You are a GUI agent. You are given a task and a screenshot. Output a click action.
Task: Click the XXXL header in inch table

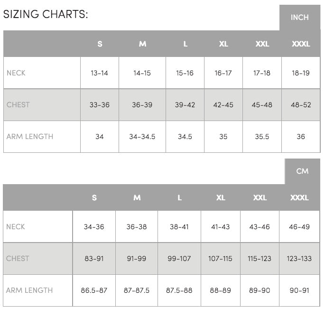pyautogui.click(x=301, y=44)
